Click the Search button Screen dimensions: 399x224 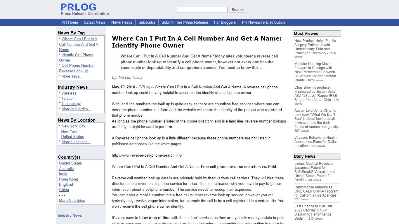(237, 10)
